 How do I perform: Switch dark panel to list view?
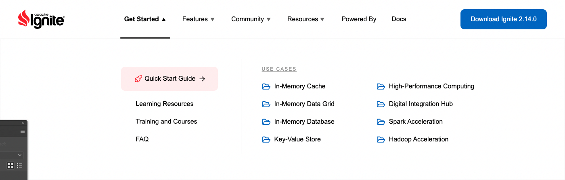(x=19, y=166)
